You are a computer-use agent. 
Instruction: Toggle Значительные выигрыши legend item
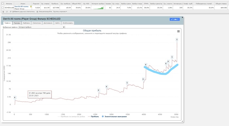point(114,117)
